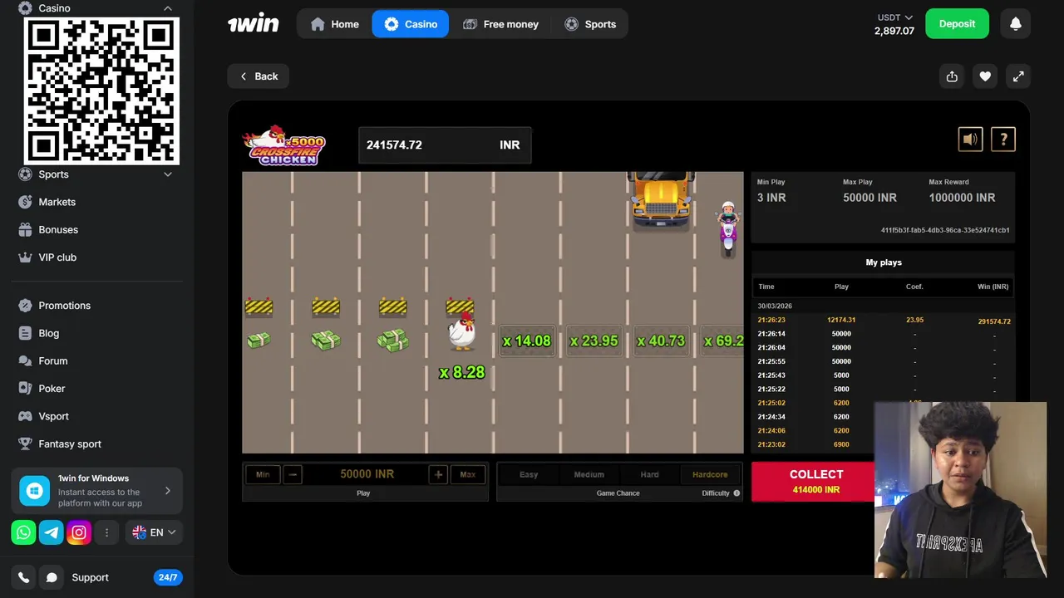Open Forum in the sidebar

tap(52, 360)
